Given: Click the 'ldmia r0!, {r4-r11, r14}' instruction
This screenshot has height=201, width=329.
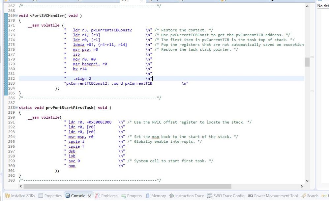Looking at the screenshot, I should coord(100,45).
